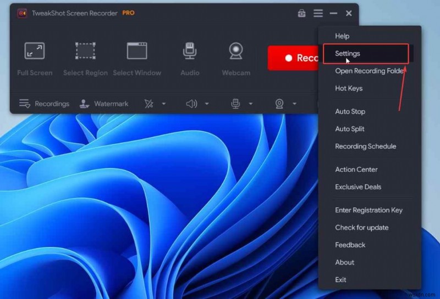Image resolution: width=440 pixels, height=299 pixels.
Task: Pick the Select Window capture icon
Action: (x=137, y=50)
